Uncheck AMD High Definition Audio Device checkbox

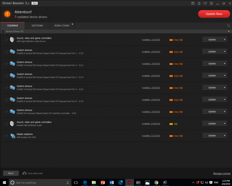[x=6, y=40]
